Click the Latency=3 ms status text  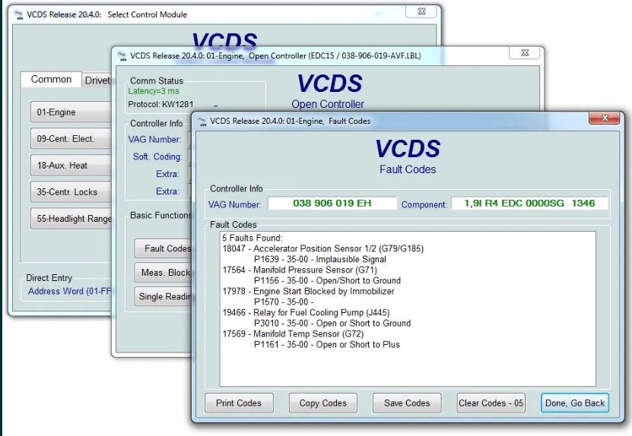154,91
